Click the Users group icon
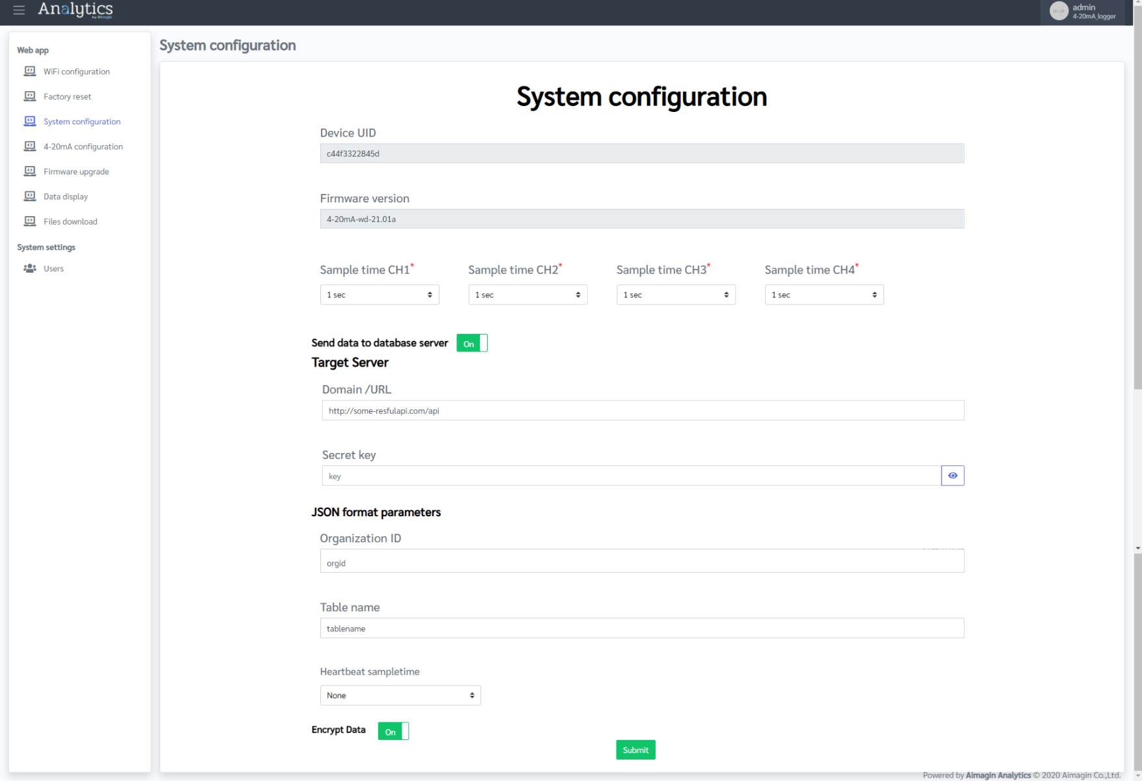 coord(30,268)
